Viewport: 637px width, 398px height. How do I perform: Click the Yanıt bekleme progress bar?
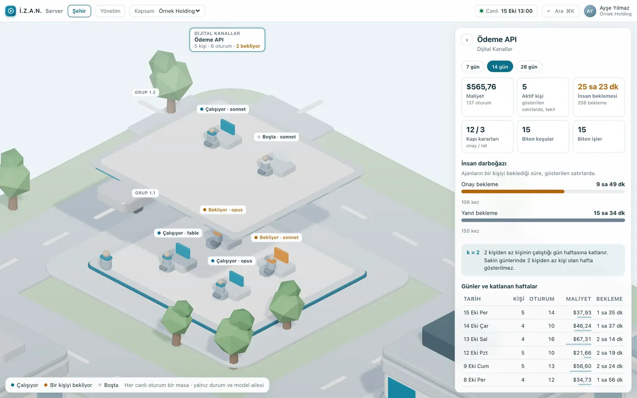pyautogui.click(x=543, y=220)
